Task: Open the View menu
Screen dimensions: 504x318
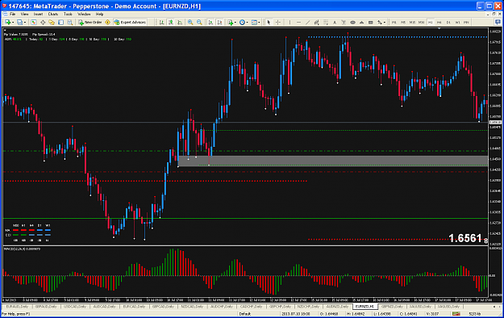Action: [24, 15]
